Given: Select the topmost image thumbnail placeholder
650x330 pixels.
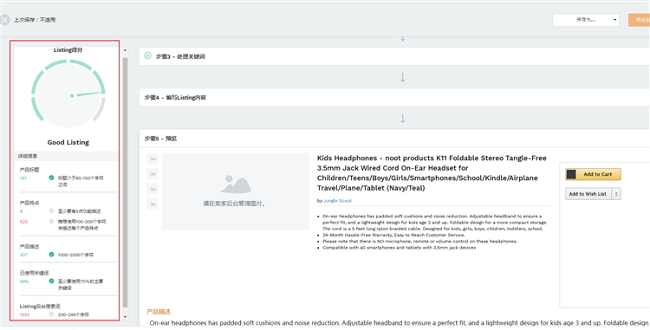Looking at the screenshot, I should point(153,159).
